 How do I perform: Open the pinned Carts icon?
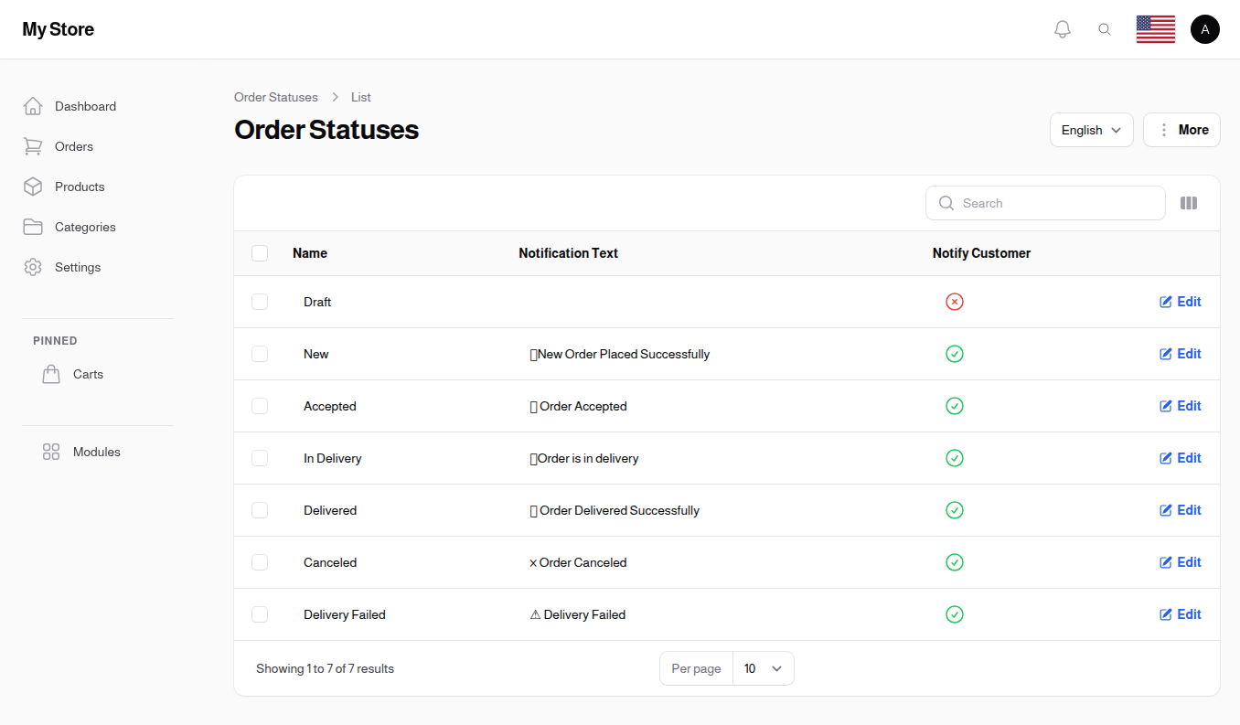coord(51,373)
